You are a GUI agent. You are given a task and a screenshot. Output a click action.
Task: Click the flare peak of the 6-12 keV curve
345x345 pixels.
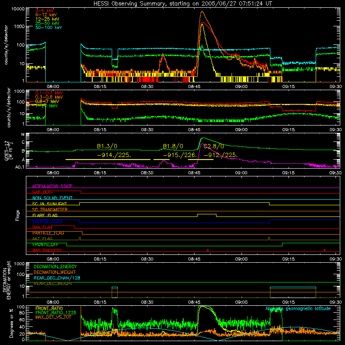203,12
